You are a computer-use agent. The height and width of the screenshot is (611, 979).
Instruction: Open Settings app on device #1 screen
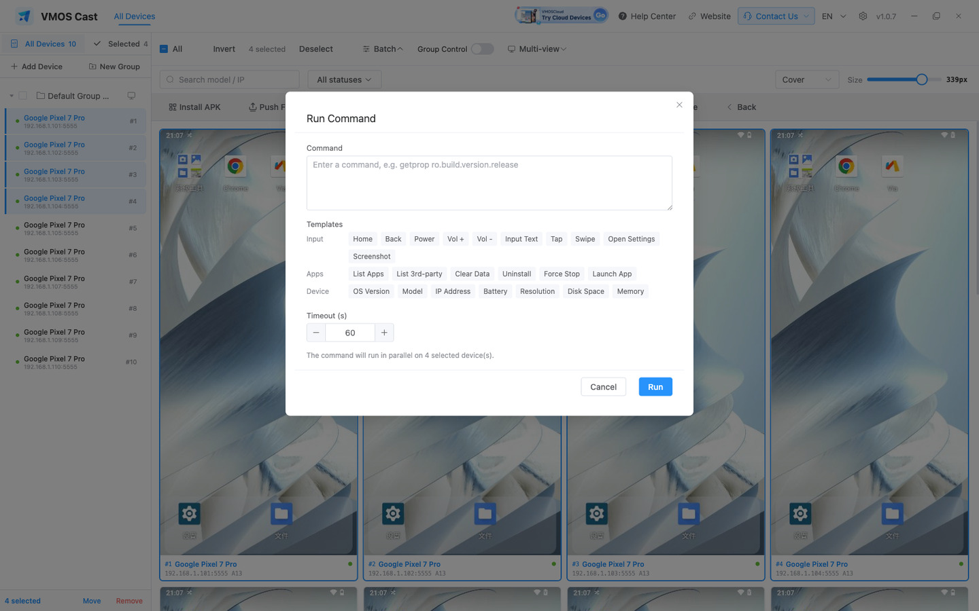[189, 513]
